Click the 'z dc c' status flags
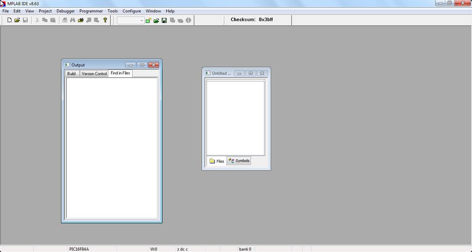 click(183, 249)
